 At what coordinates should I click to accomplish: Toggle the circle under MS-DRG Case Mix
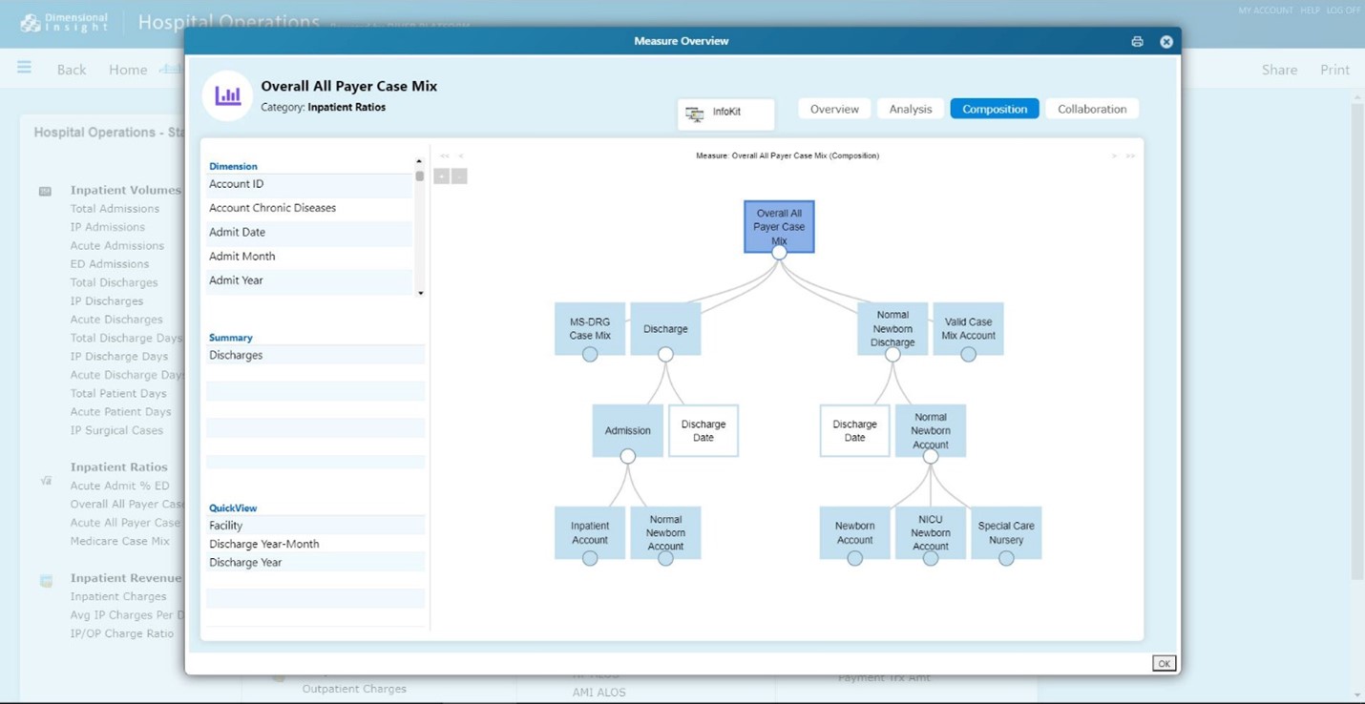(x=590, y=355)
